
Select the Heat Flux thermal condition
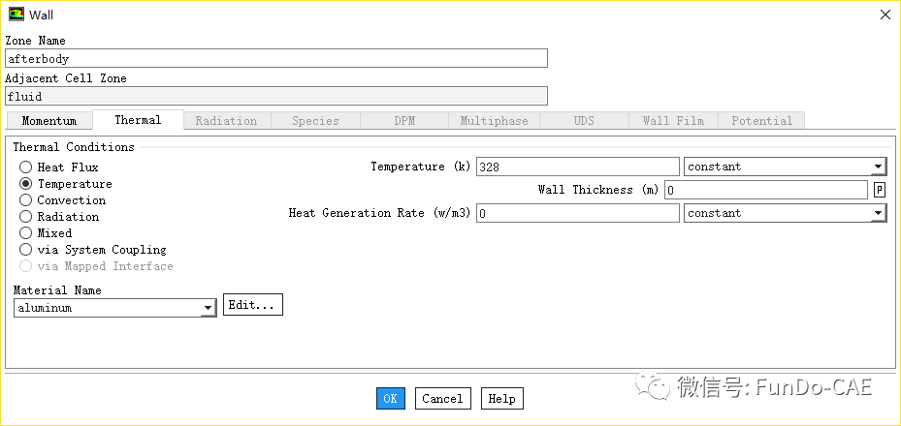26,167
